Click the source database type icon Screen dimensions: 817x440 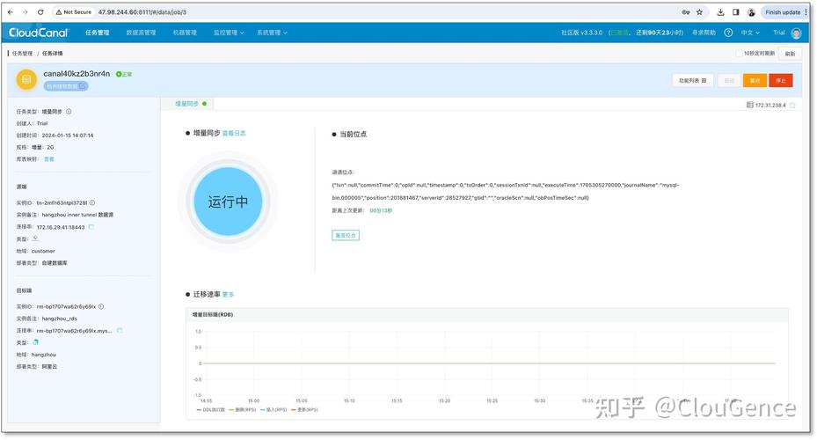(35, 238)
